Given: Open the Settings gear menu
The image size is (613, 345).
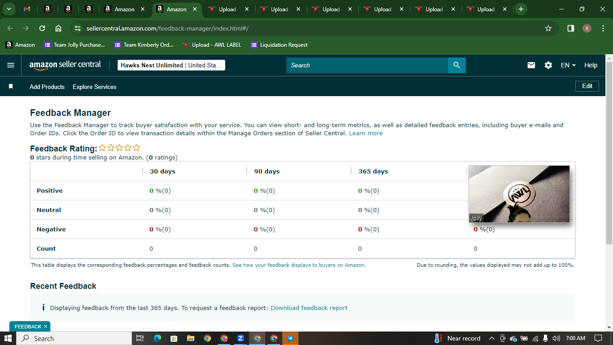Looking at the screenshot, I should 548,65.
